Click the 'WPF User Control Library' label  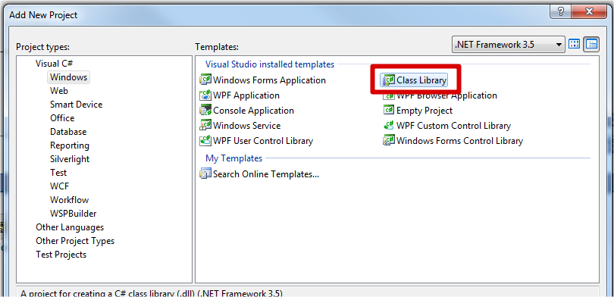pyautogui.click(x=263, y=141)
